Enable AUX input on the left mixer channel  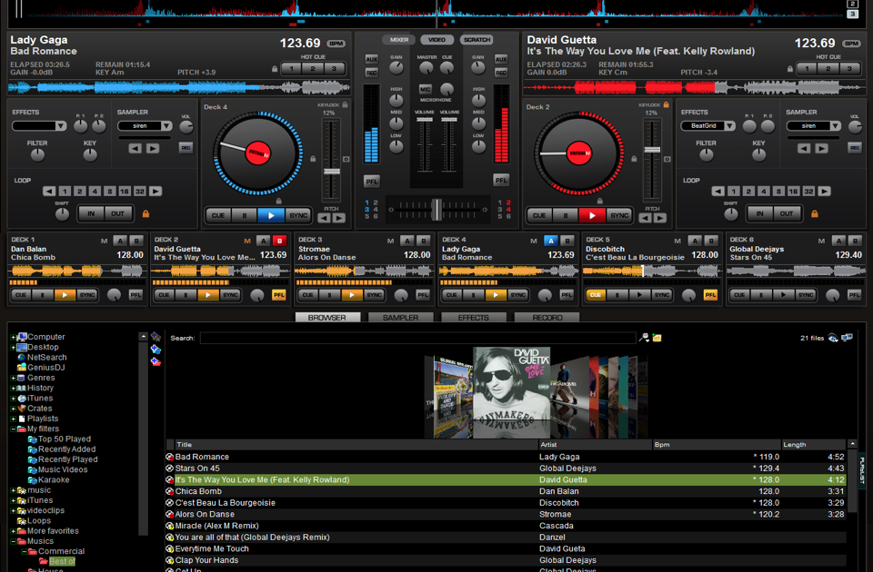click(x=371, y=59)
